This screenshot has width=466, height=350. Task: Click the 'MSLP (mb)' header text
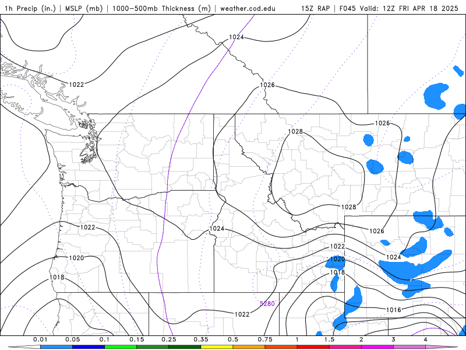(84, 8)
